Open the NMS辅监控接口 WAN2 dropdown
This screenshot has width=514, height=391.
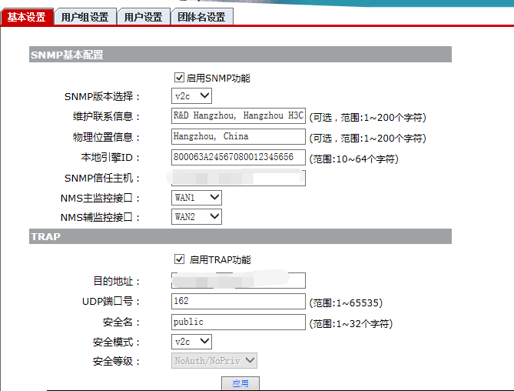pyautogui.click(x=197, y=217)
